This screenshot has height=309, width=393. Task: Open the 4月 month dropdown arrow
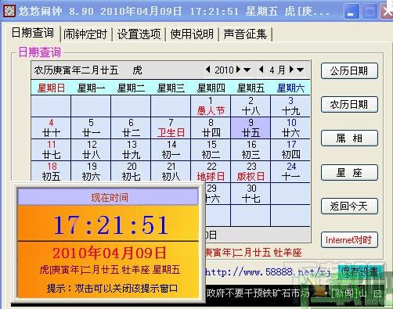pyautogui.click(x=300, y=70)
